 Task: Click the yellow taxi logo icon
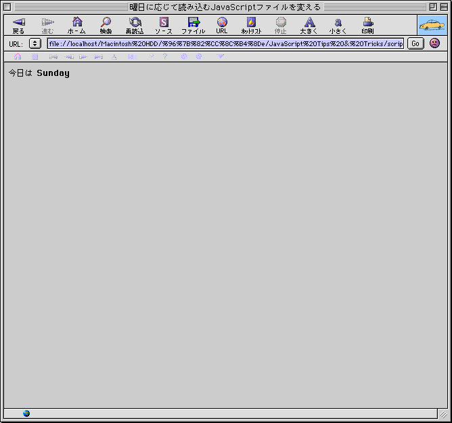(432, 25)
